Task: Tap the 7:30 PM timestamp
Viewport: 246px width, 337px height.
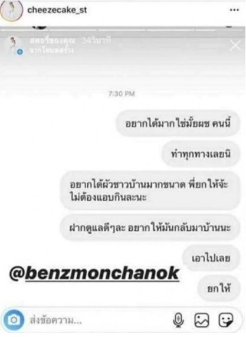Action: point(122,94)
